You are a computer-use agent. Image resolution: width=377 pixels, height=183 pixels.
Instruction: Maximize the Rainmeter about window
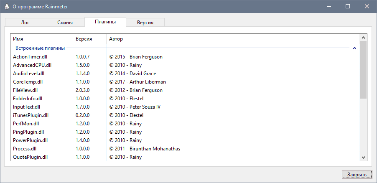[x=348, y=7]
